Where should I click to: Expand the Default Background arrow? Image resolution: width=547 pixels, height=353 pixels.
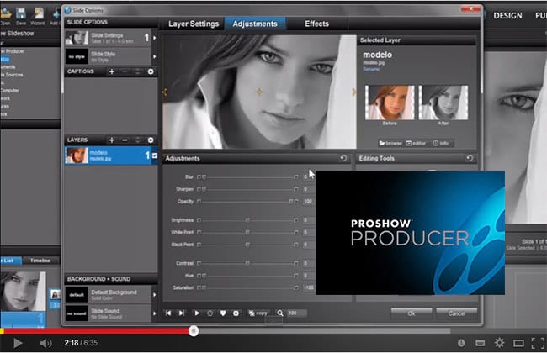[x=155, y=295]
